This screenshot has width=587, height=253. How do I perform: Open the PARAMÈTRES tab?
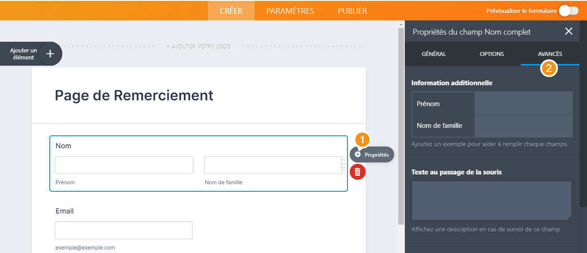tap(290, 11)
